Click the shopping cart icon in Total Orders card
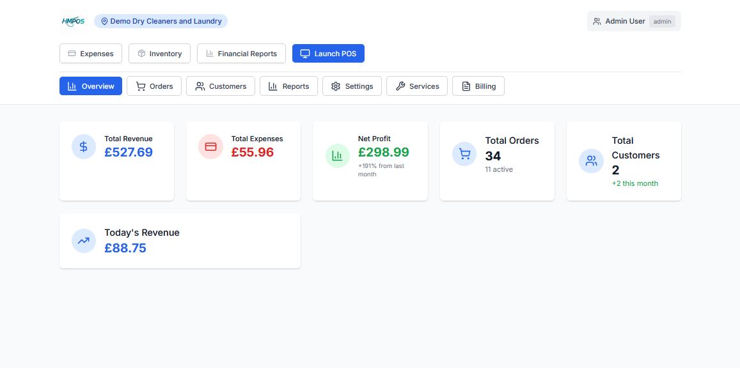This screenshot has height=368, width=740. point(464,154)
